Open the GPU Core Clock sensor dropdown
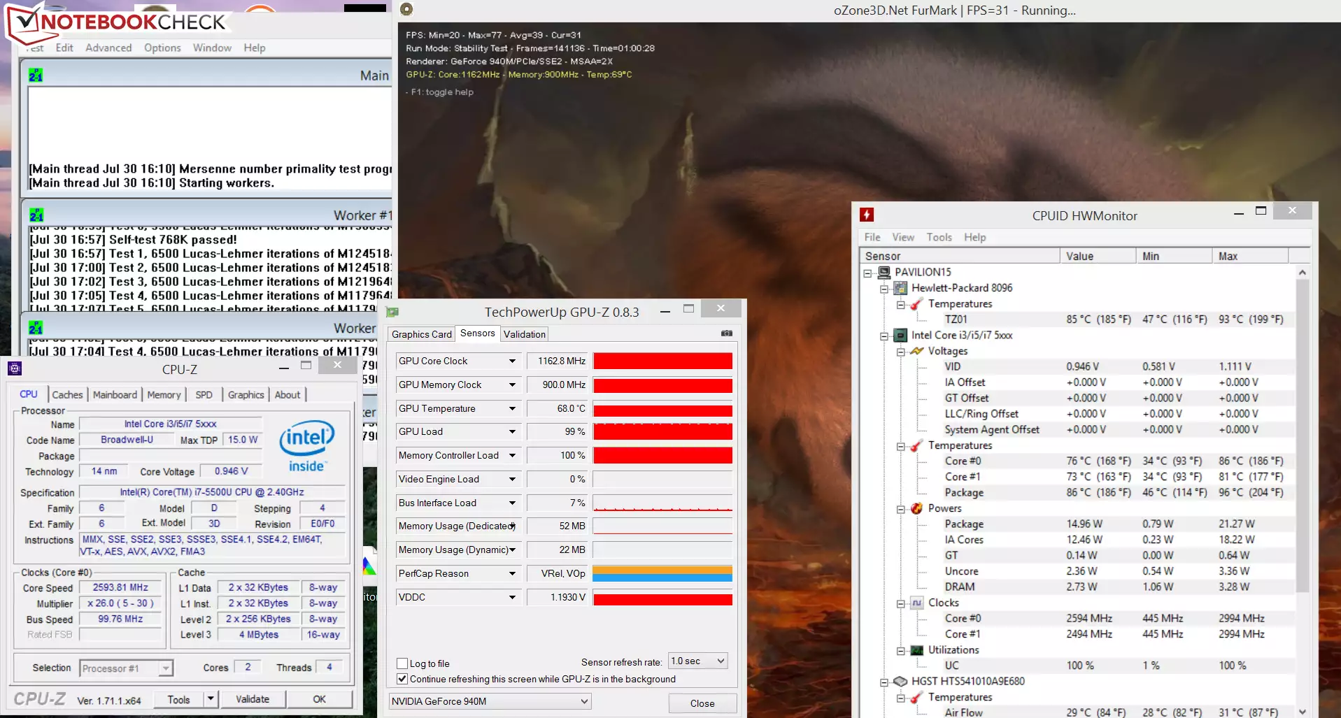This screenshot has height=718, width=1341. click(x=512, y=361)
